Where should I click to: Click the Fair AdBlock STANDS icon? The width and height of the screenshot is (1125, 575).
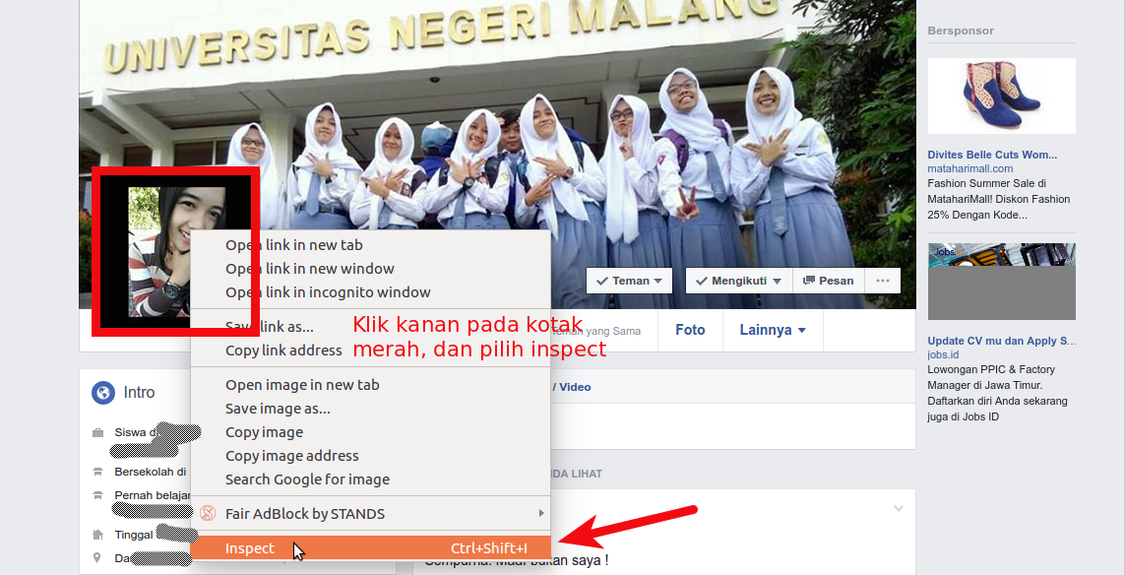[208, 513]
